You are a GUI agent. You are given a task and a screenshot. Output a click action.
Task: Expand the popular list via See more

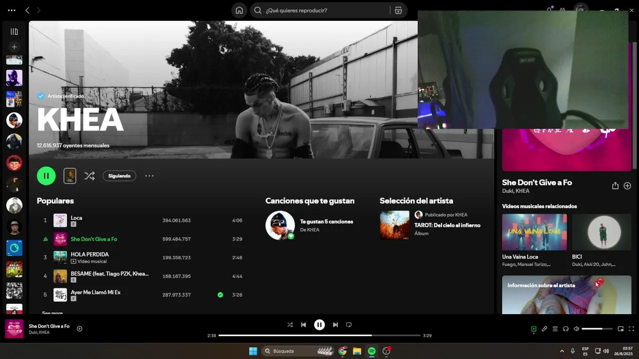[x=52, y=313]
